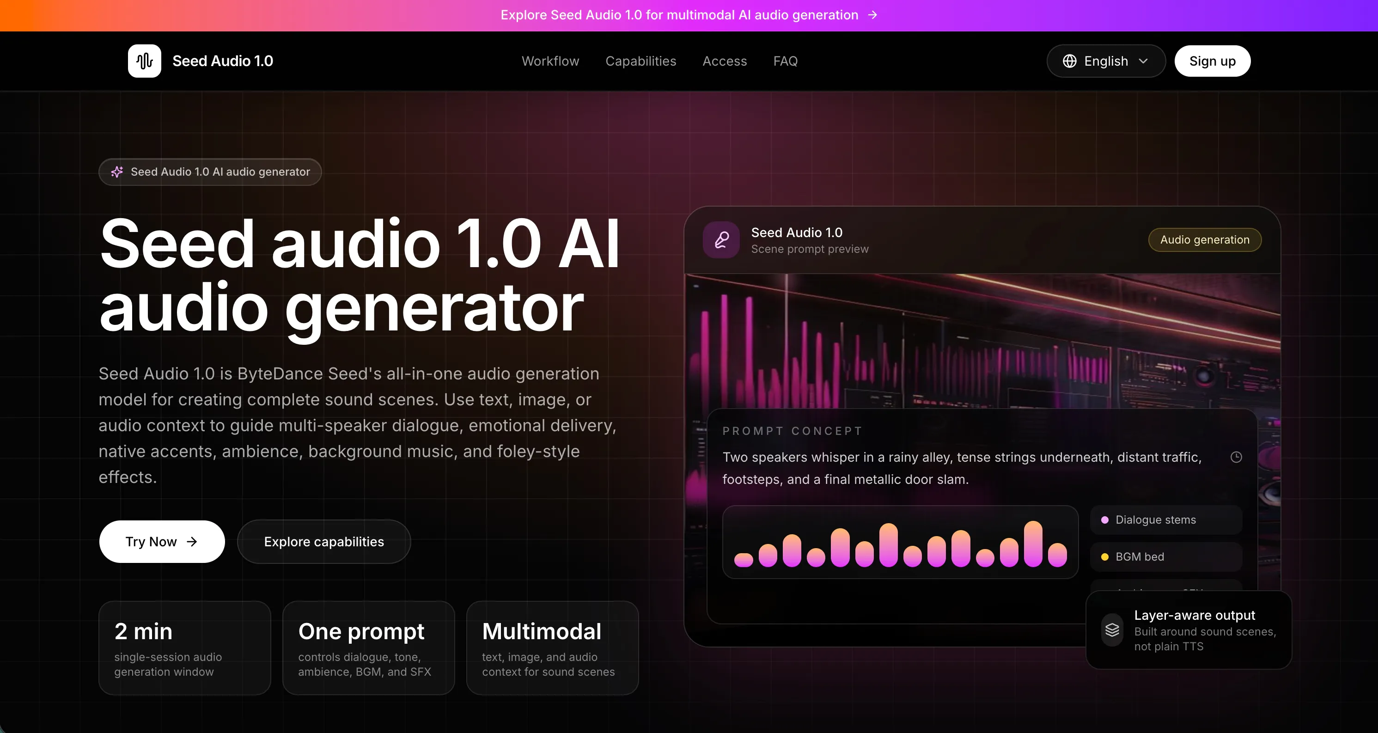Click the globe icon in language selector

[1069, 61]
